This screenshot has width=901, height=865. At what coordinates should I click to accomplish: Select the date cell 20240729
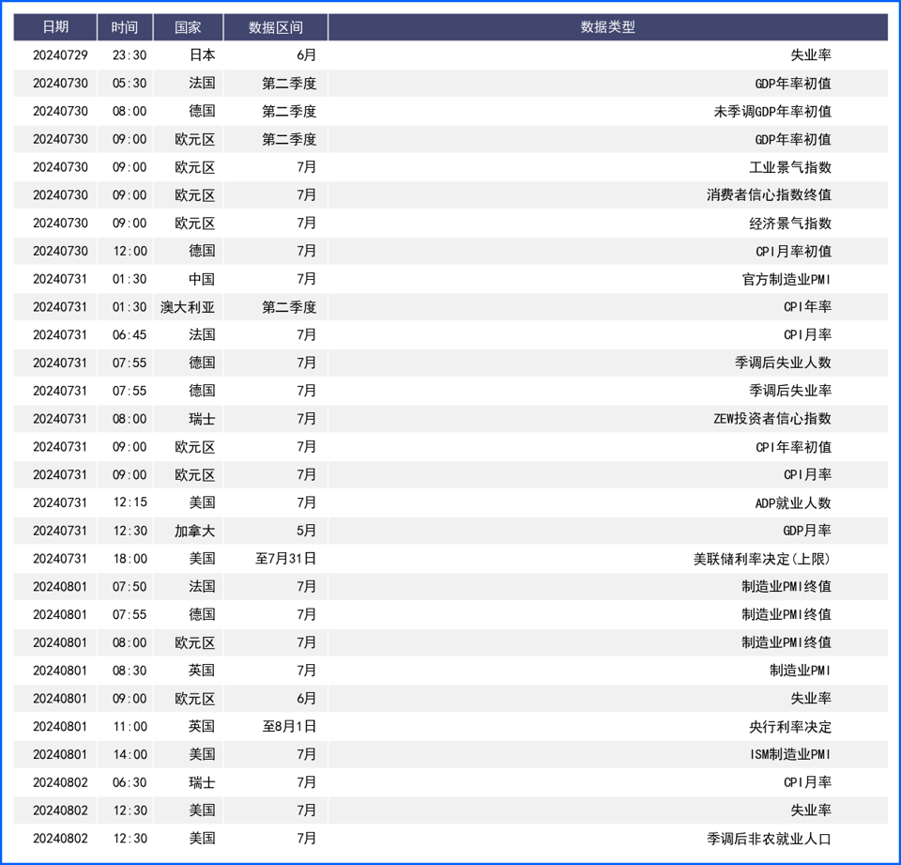(60, 55)
